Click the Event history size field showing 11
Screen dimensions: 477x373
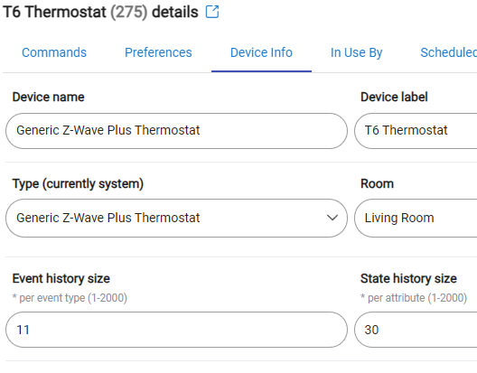click(176, 330)
